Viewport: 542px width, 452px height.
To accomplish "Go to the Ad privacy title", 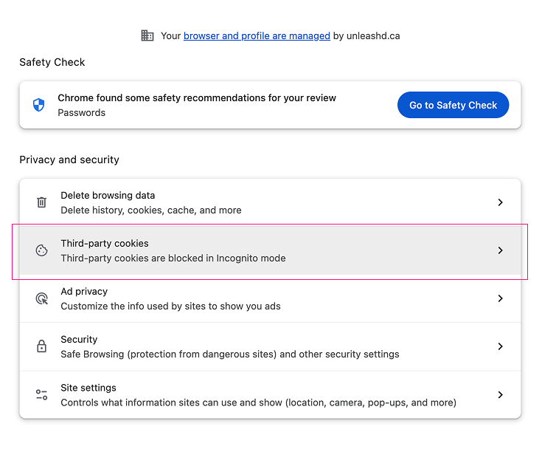I will pos(84,291).
